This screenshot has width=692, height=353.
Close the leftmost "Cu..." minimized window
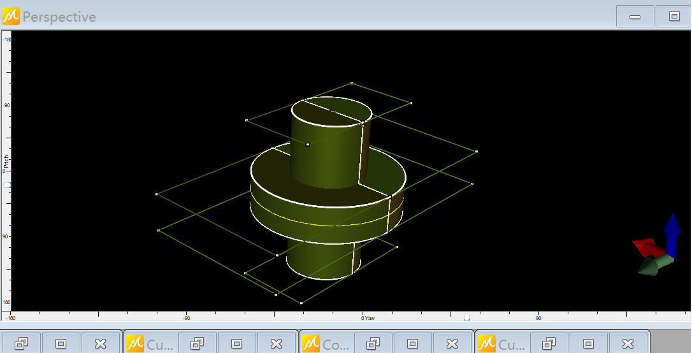(276, 344)
